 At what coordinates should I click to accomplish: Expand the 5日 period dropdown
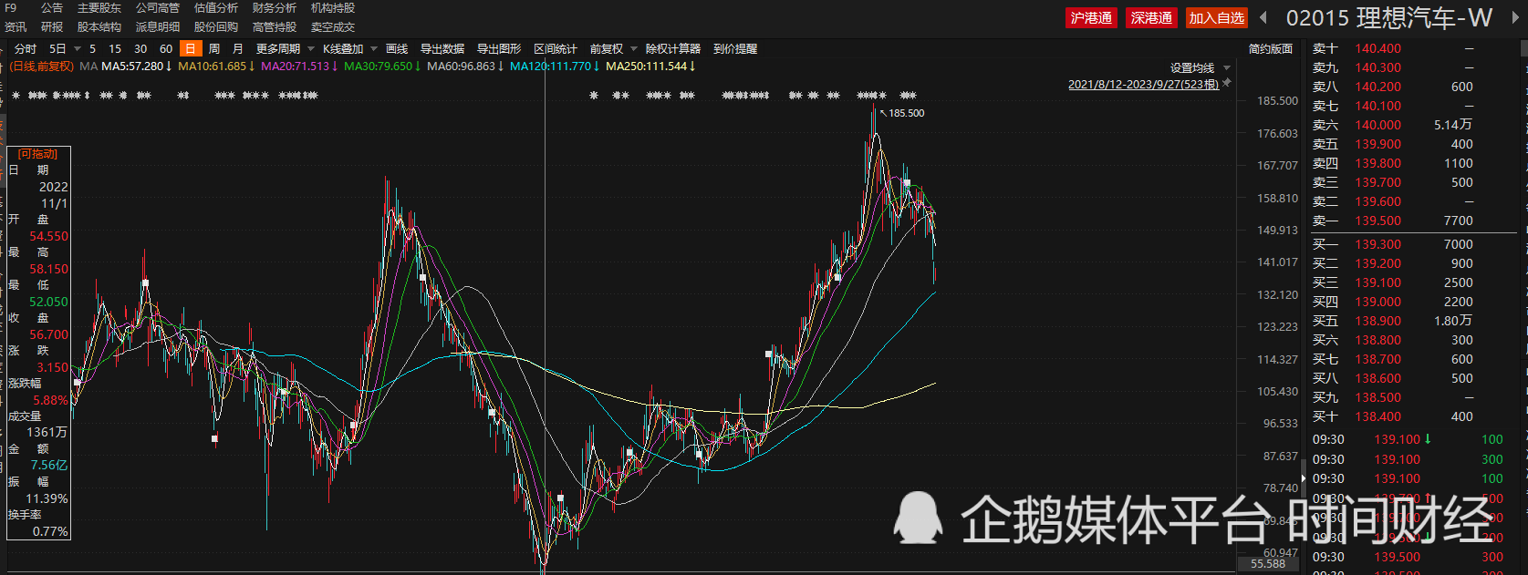[x=78, y=49]
